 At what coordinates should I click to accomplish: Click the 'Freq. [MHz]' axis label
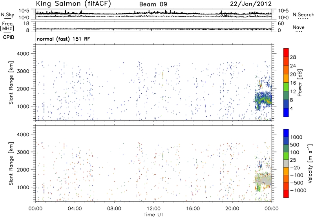pos(7,26)
